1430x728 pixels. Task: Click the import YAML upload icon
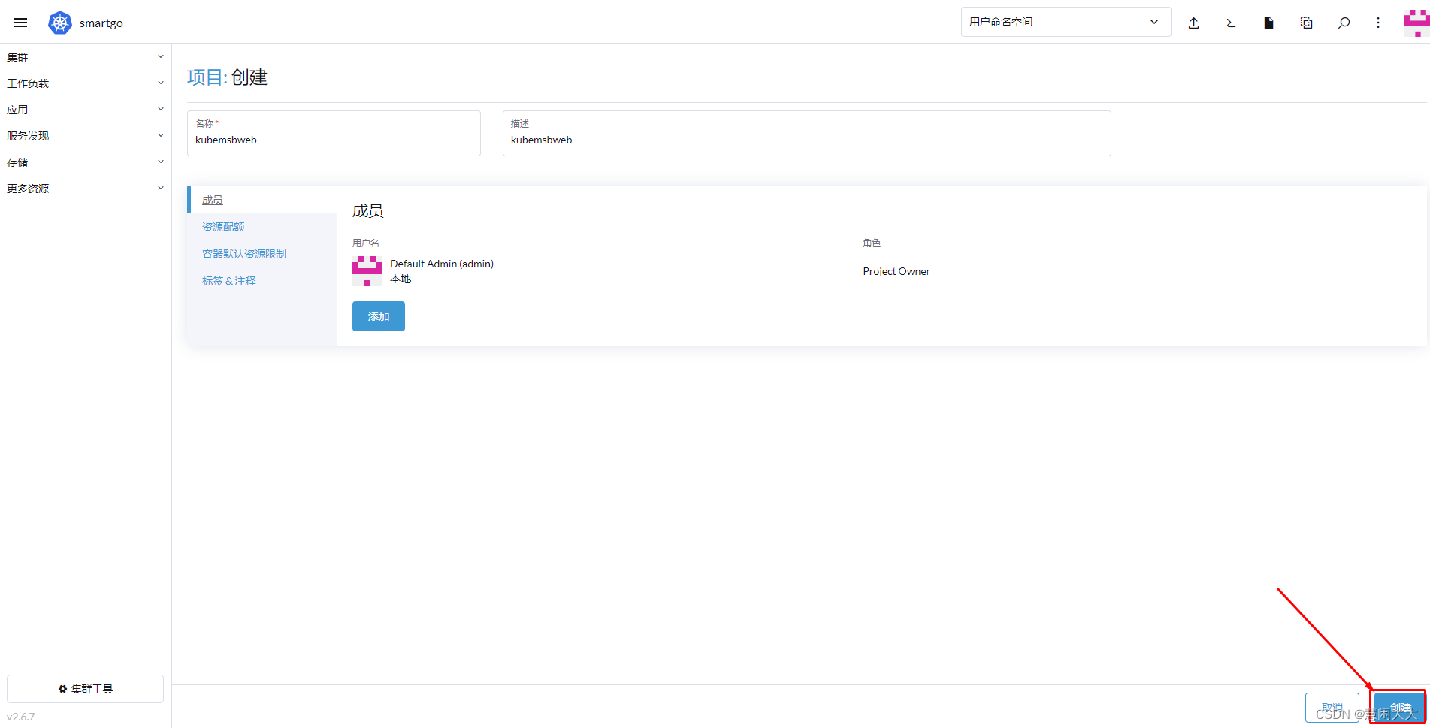(x=1193, y=23)
